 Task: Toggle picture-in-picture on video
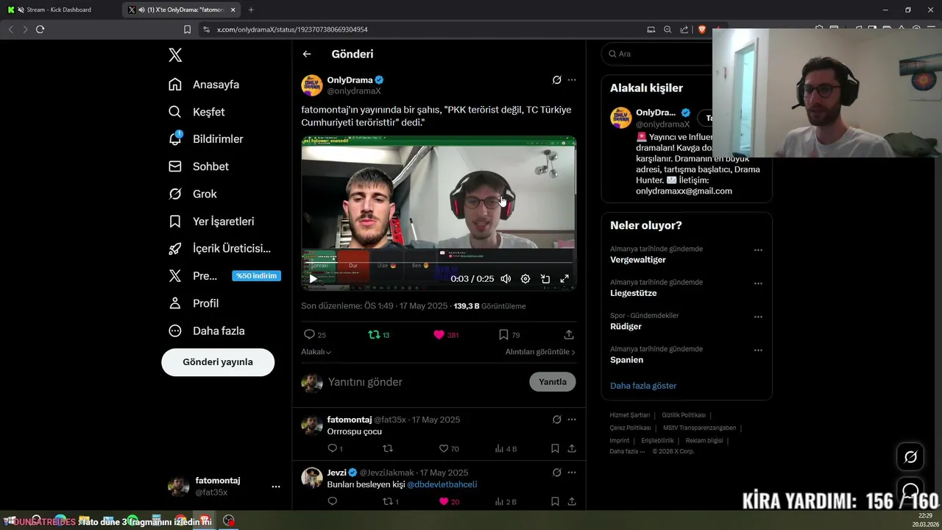click(x=545, y=279)
